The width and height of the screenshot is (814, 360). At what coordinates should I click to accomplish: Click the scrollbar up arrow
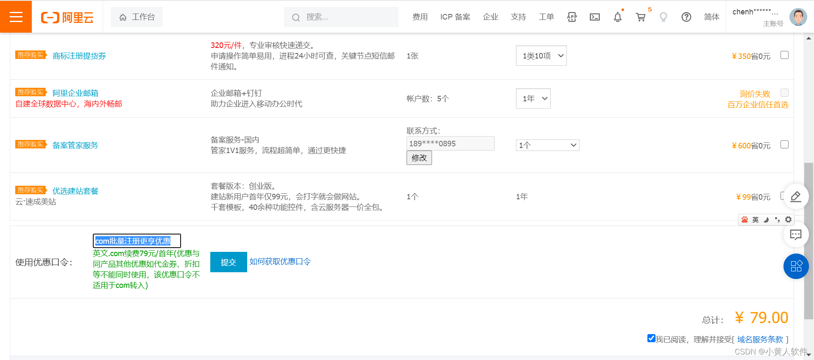(809, 38)
